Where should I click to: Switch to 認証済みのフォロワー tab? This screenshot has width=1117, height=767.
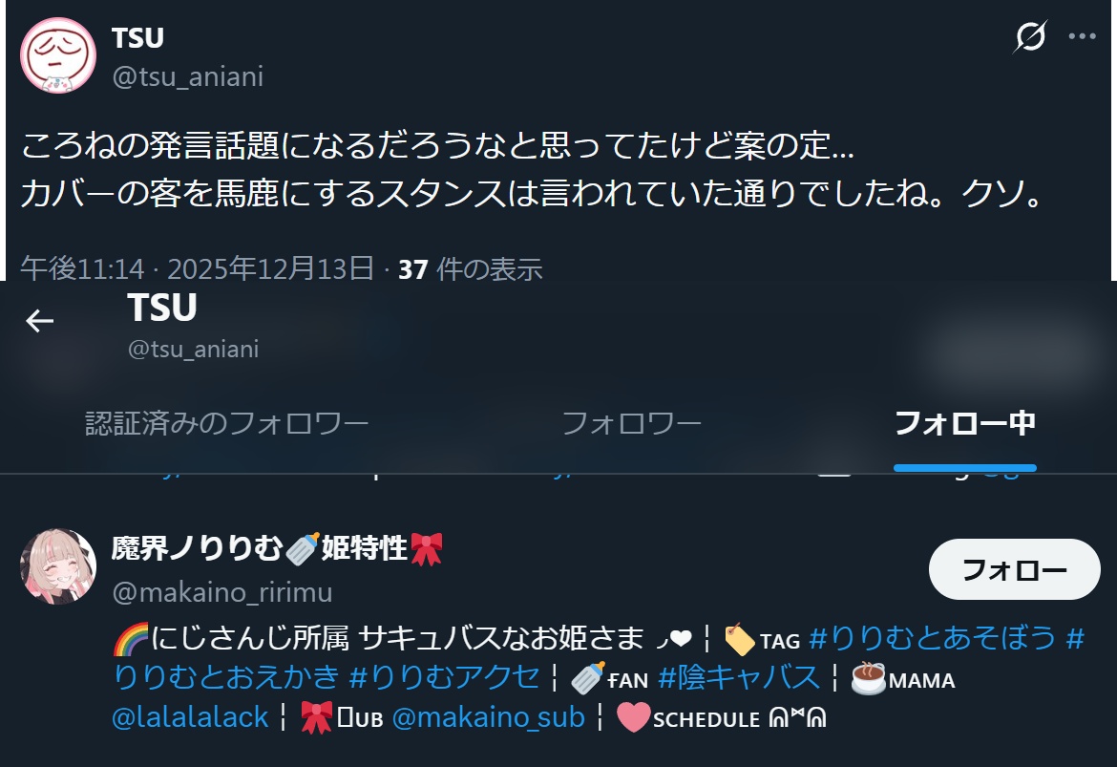point(226,423)
